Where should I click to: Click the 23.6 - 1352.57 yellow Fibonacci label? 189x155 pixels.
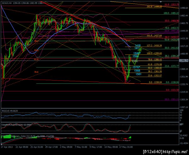point(155,75)
